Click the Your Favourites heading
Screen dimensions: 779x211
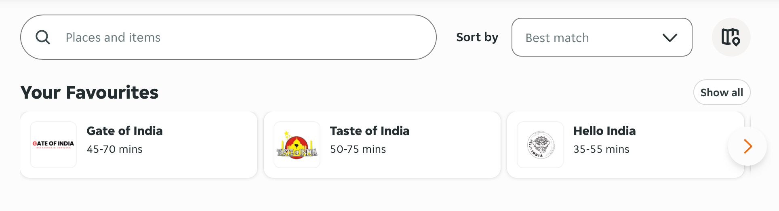89,93
